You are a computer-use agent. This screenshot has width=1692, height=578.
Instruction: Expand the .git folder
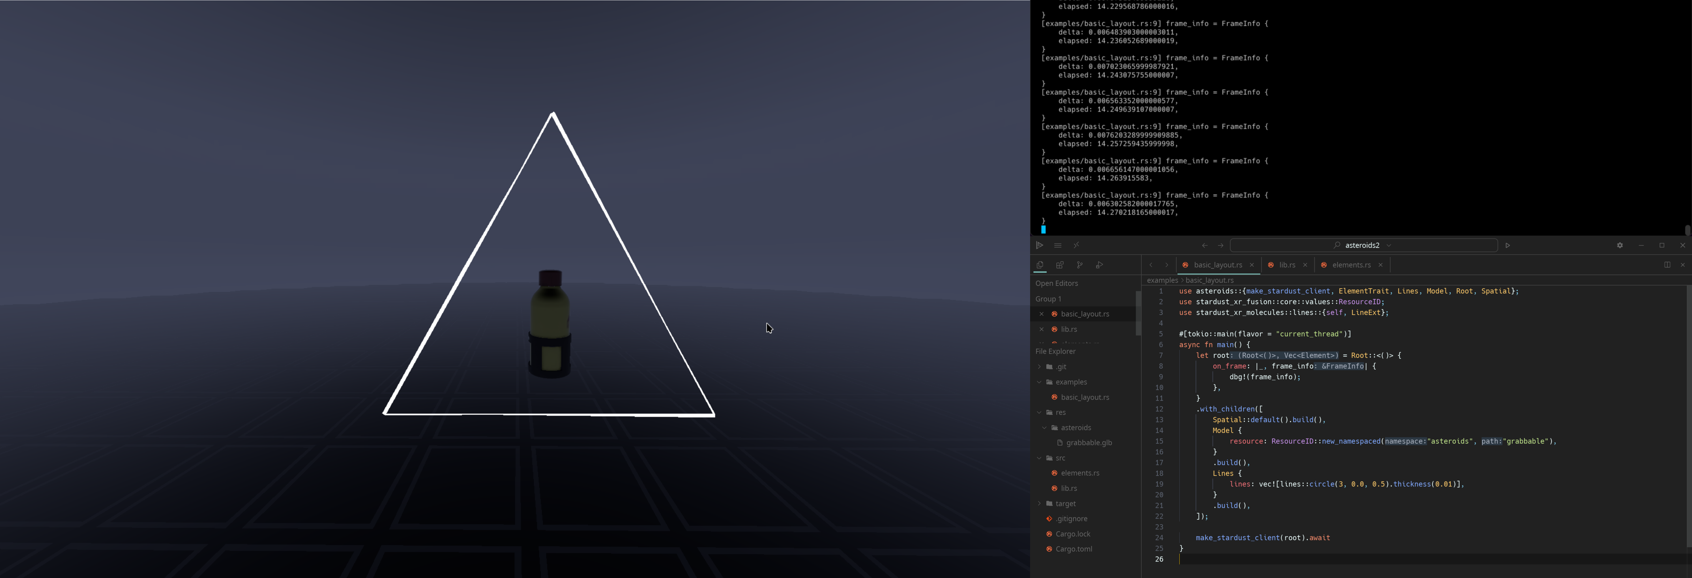point(1061,367)
